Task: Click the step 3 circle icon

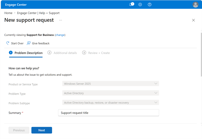Action: click(x=84, y=53)
